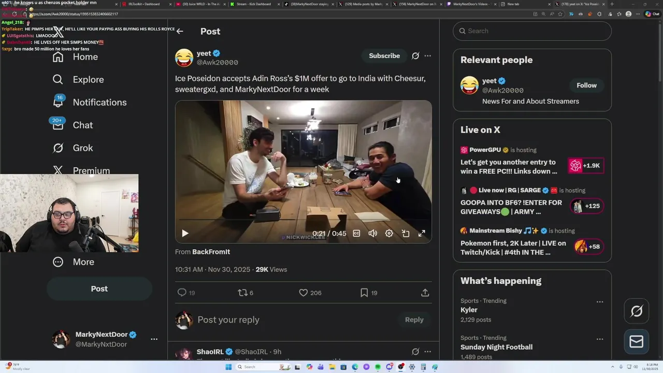Click the browser address bar URL

(74, 14)
